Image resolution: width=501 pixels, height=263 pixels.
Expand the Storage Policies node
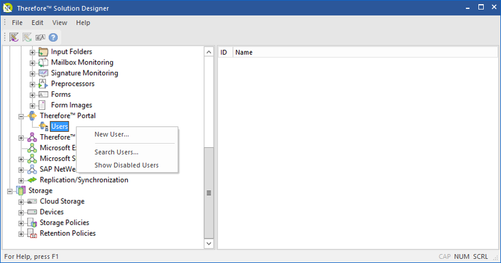(x=21, y=223)
